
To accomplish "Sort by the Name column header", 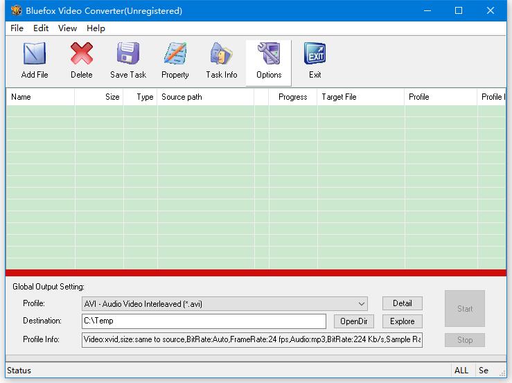I will pos(40,97).
